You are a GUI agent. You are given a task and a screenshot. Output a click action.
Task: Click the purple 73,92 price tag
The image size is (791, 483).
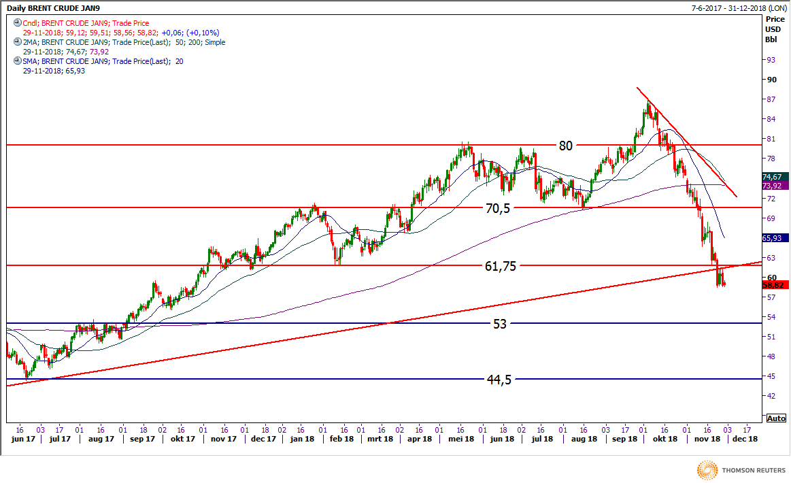pos(771,185)
